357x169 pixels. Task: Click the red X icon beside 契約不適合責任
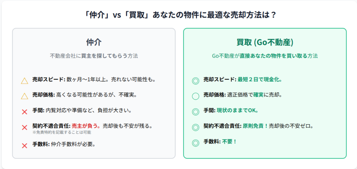[x=24, y=127]
